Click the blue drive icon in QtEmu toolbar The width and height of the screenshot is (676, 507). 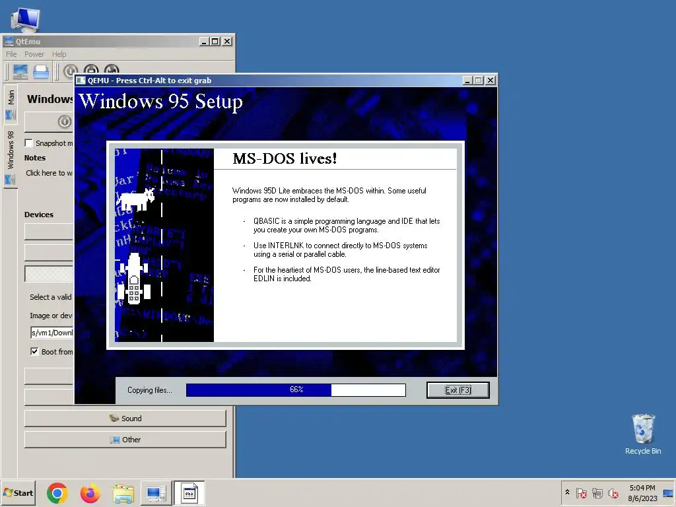pos(41,71)
